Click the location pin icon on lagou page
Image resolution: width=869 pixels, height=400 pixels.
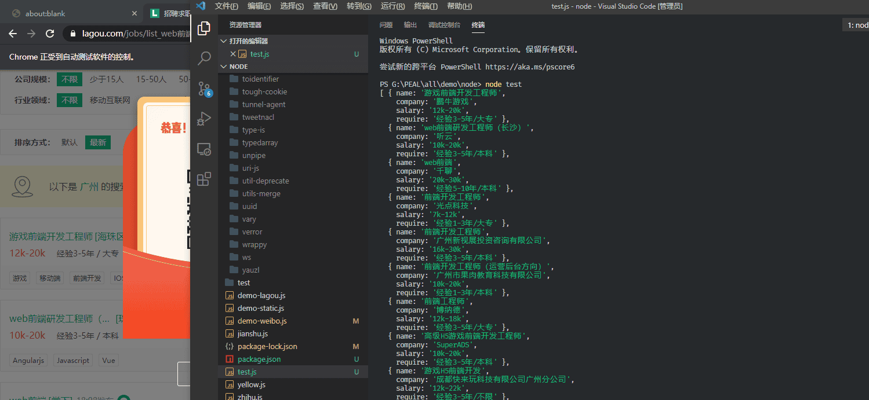23,186
